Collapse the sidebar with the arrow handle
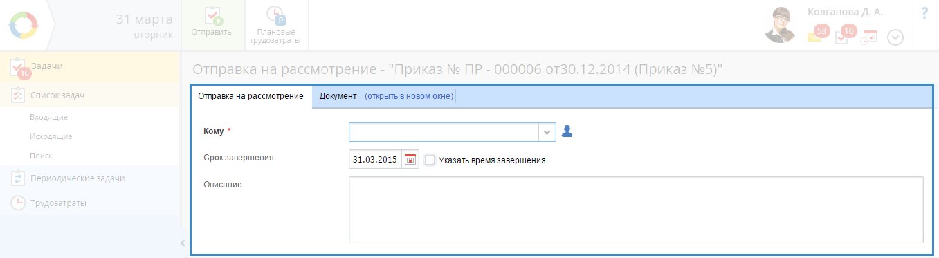This screenshot has height=258, width=939. tap(183, 243)
